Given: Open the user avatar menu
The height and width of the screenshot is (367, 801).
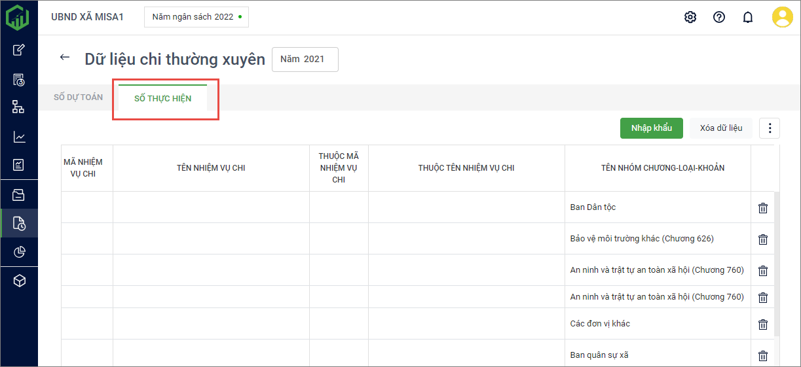Looking at the screenshot, I should (x=782, y=17).
